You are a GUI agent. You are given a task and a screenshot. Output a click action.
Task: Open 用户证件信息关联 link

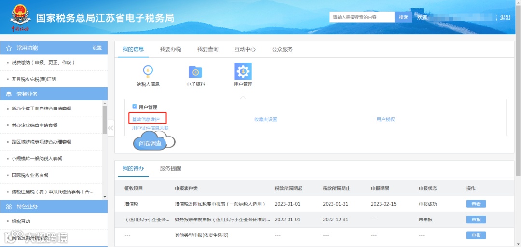click(x=151, y=128)
